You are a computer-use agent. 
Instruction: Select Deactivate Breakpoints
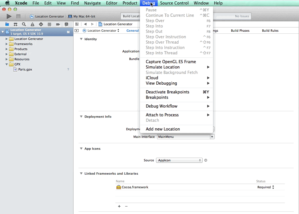[x=176, y=92]
